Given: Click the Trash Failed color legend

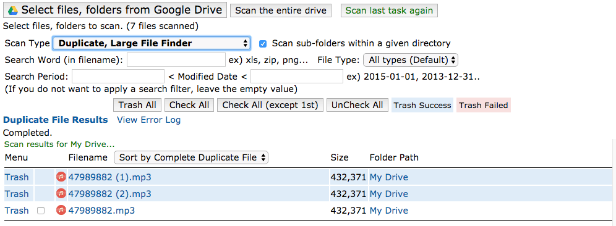Looking at the screenshot, I should (484, 105).
